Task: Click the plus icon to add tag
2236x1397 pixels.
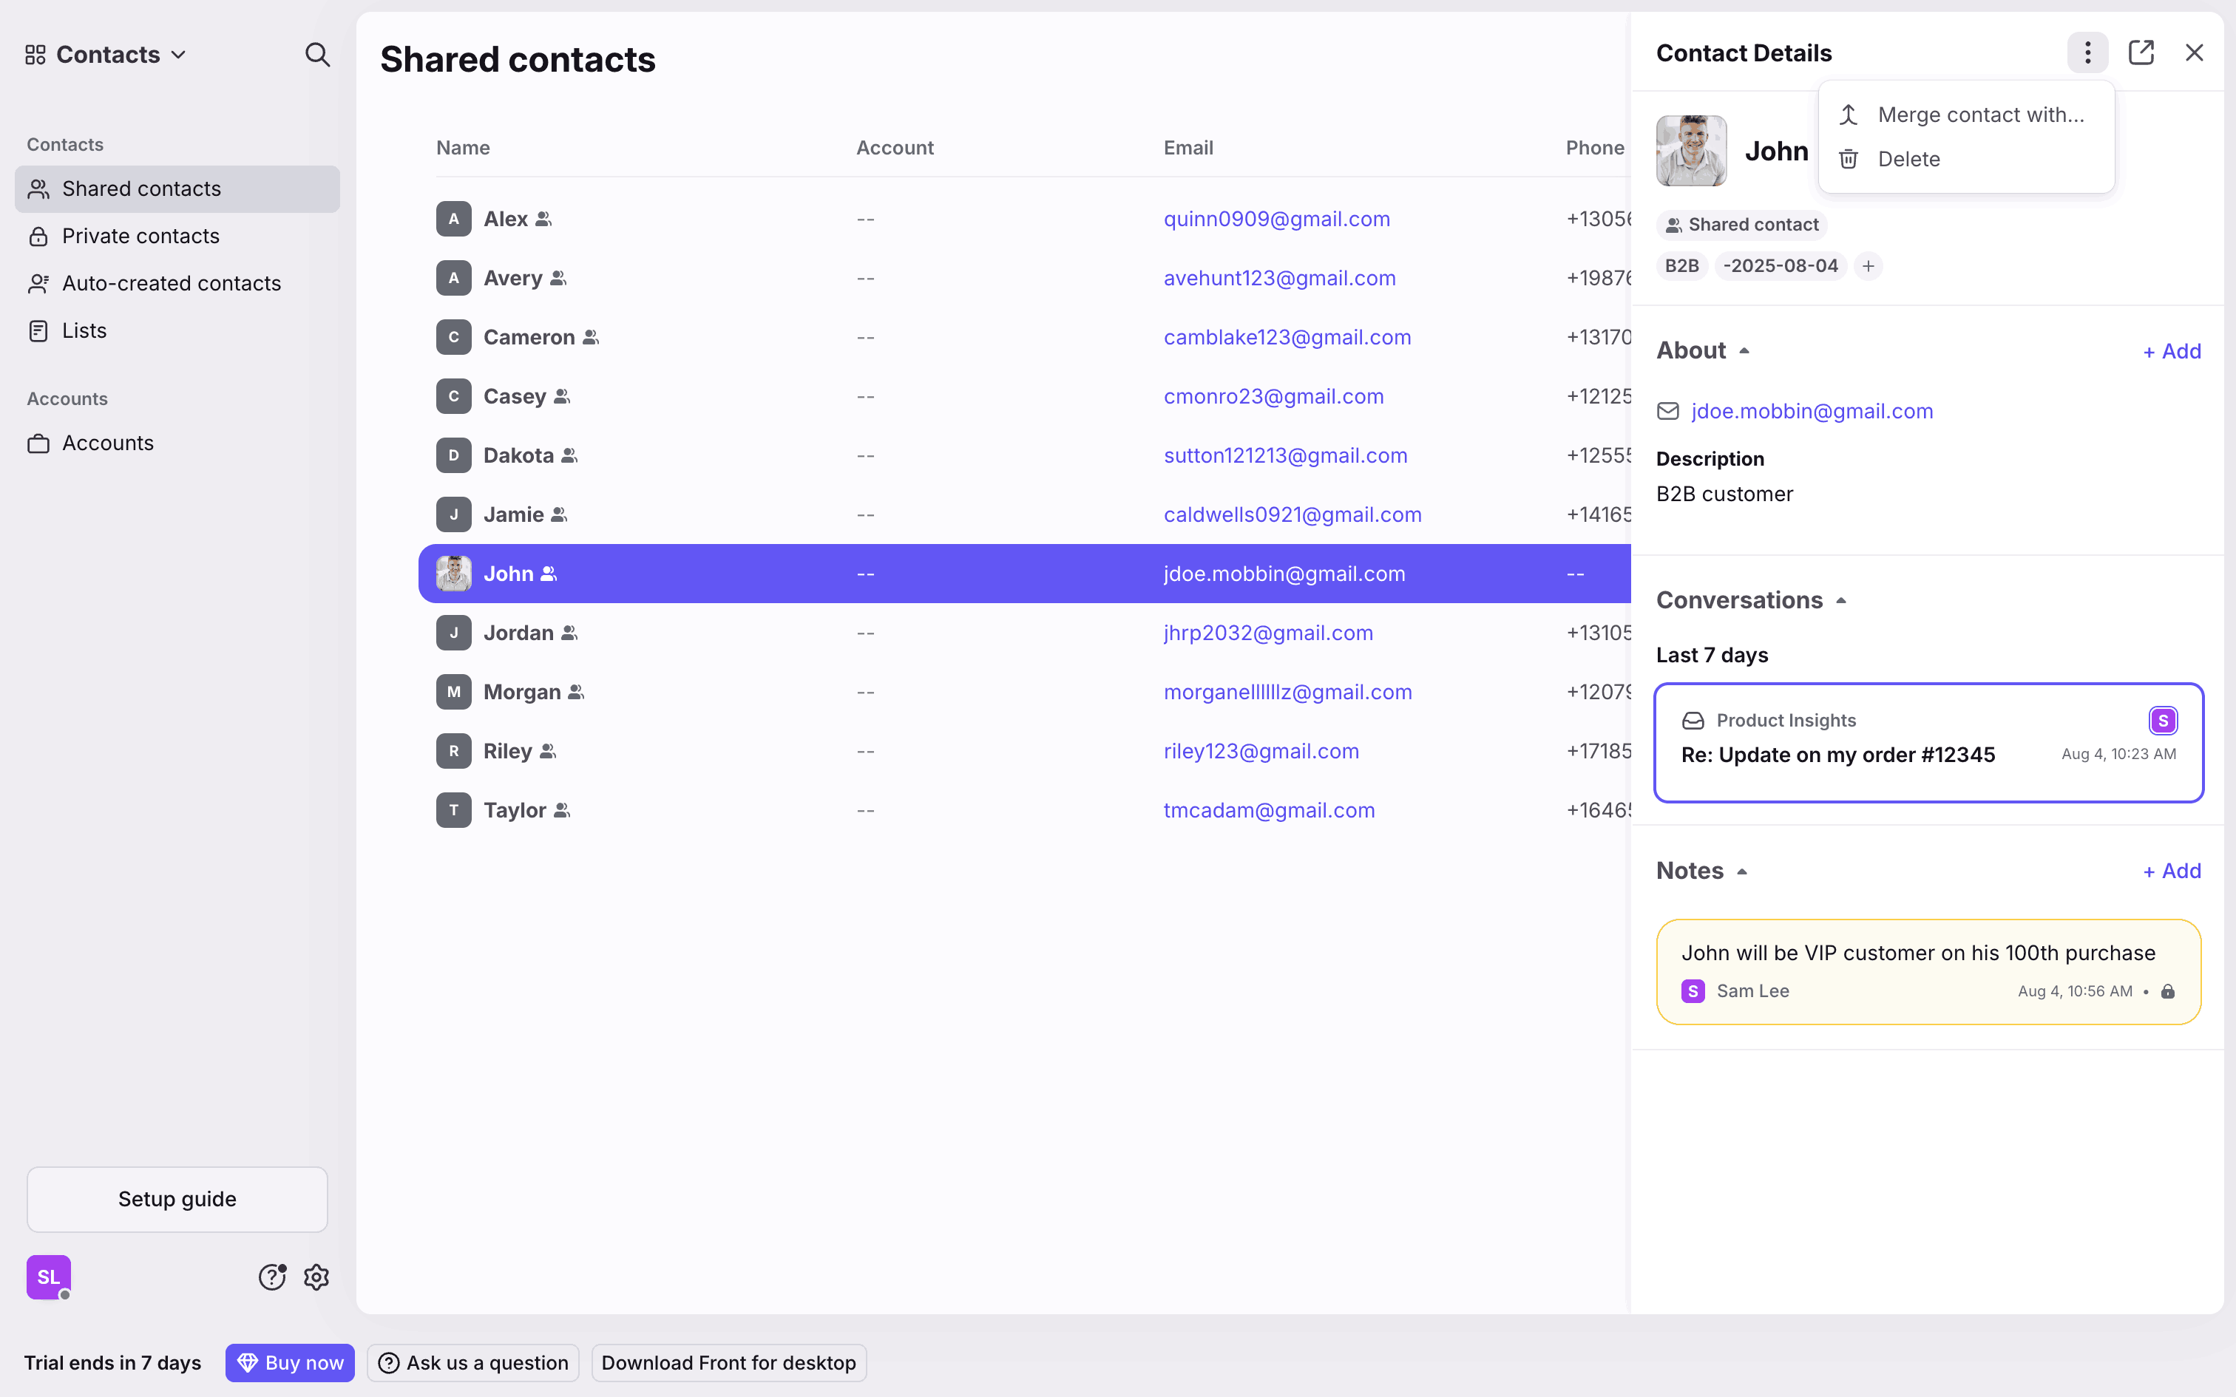Action: (1869, 266)
